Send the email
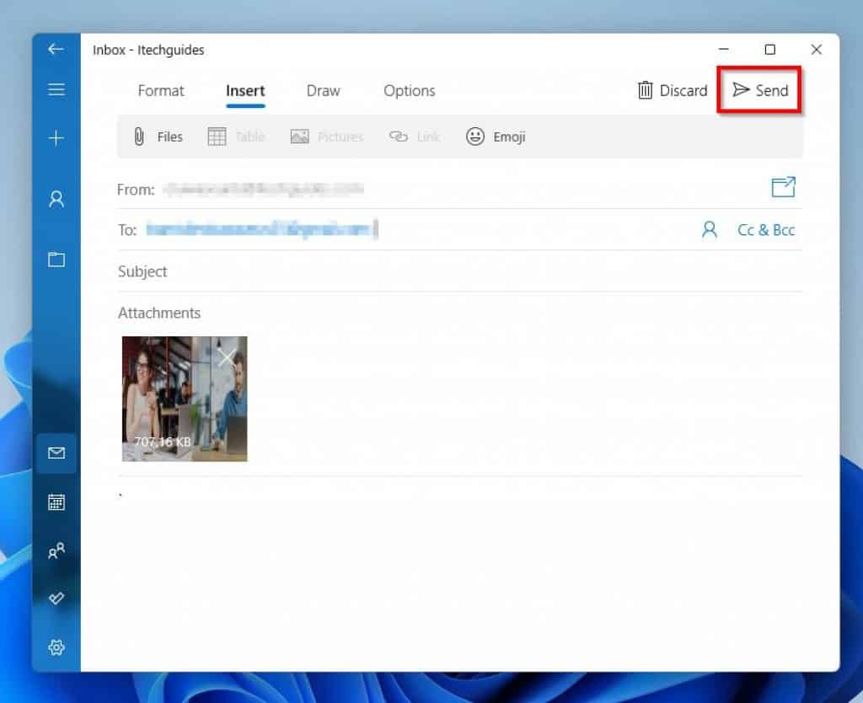This screenshot has height=703, width=863. [x=760, y=90]
